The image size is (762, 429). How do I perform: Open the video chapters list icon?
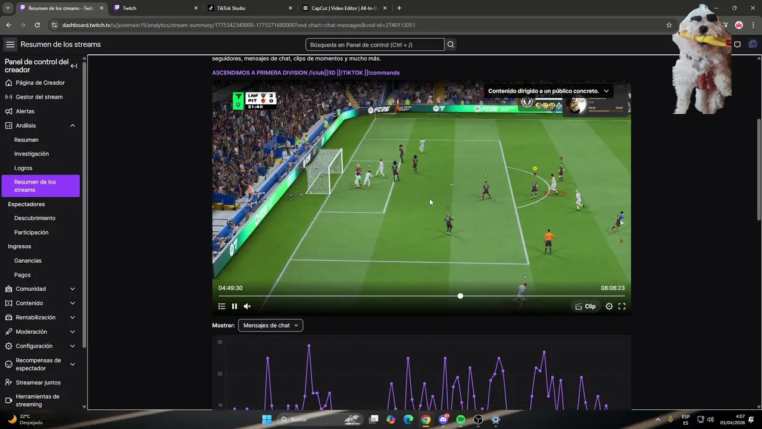coord(221,306)
